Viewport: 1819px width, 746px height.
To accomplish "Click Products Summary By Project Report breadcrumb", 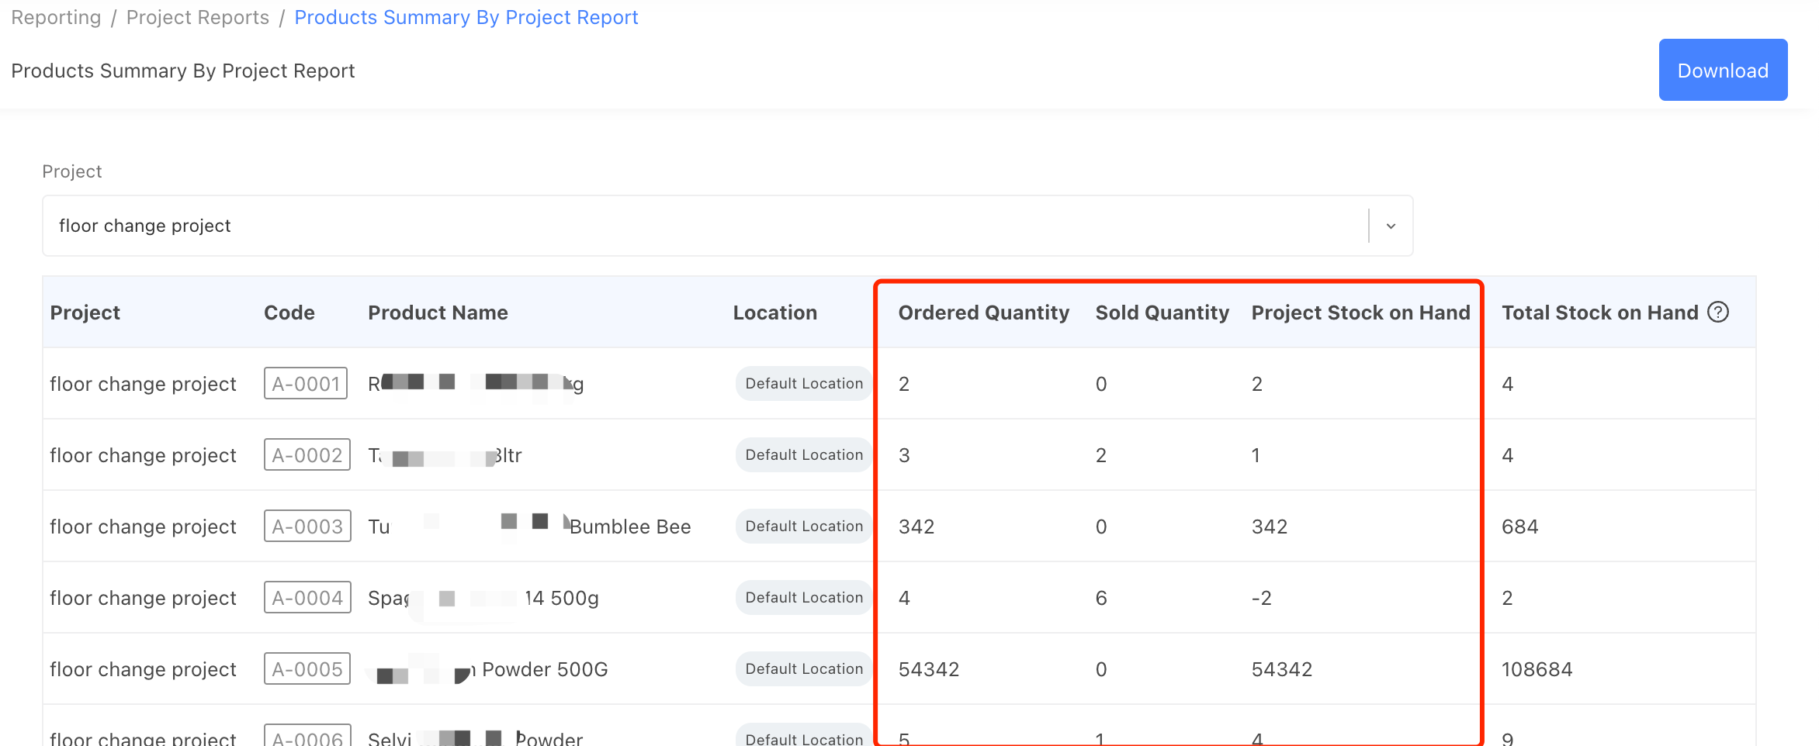I will [466, 18].
